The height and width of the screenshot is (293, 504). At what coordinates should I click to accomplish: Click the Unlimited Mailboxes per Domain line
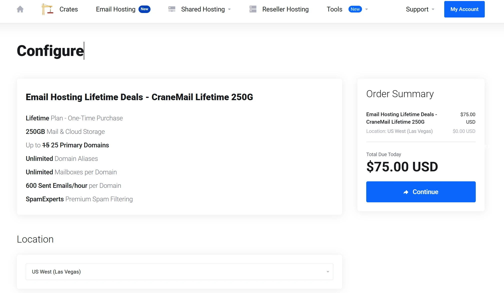pyautogui.click(x=71, y=172)
